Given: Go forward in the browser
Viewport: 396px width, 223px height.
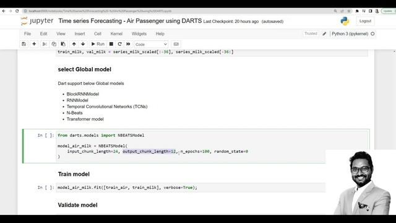Looking at the screenshot, I should click(x=11, y=11).
